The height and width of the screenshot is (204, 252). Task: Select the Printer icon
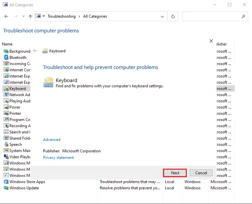tap(6, 113)
